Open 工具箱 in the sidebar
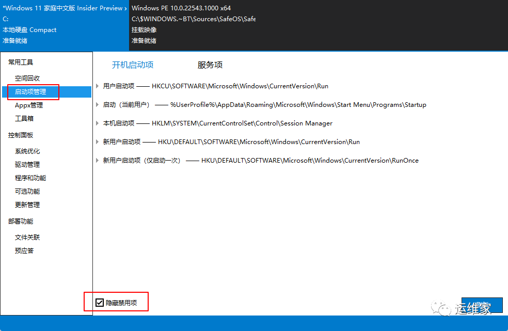 click(x=24, y=118)
